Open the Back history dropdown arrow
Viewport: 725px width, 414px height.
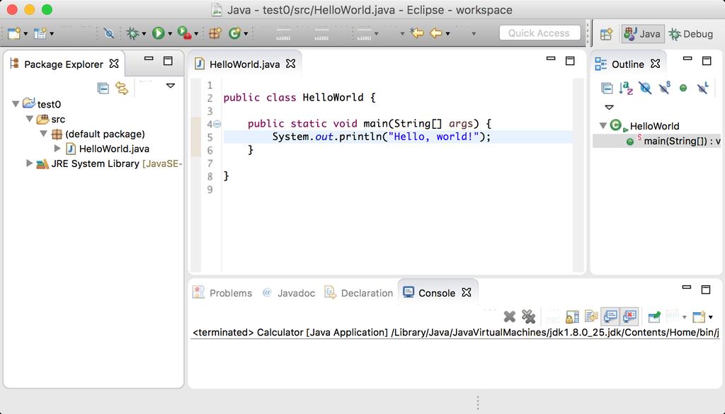coord(447,34)
